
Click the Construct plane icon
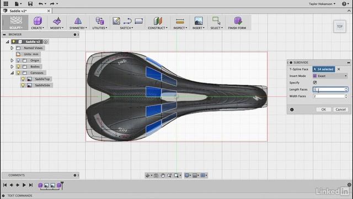coord(158,21)
